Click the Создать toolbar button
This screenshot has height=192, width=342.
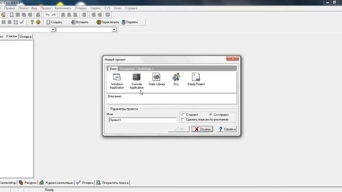(x=55, y=22)
